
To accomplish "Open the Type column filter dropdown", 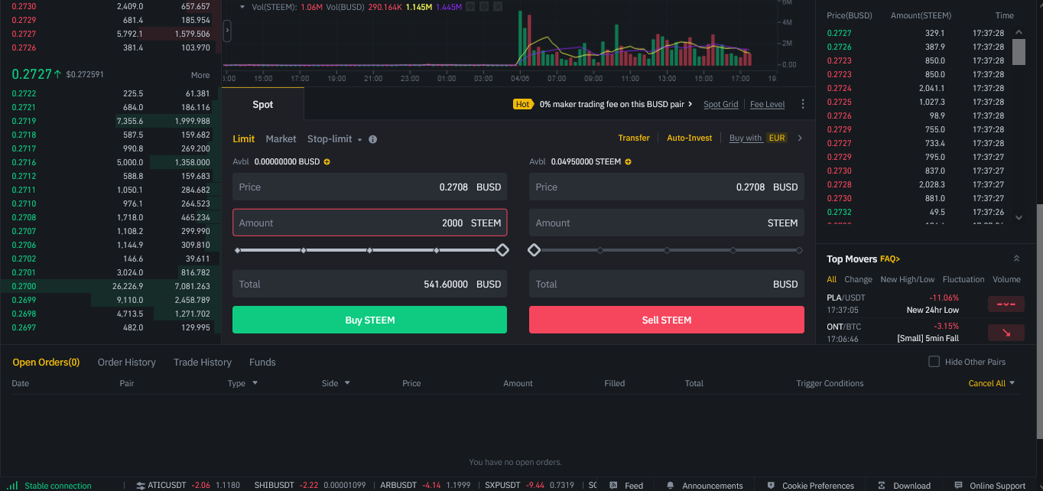I will [255, 383].
